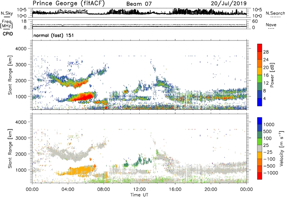Select the yellow segment of Power color bar
This screenshot has height=197, width=285.
[x=260, y=71]
